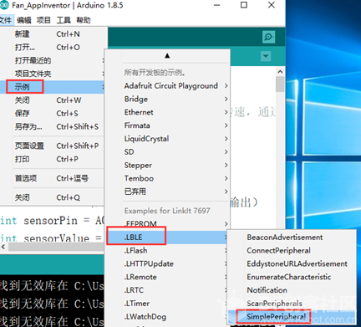Open ConnectPeripheral example
This screenshot has height=327, width=361.
point(292,251)
